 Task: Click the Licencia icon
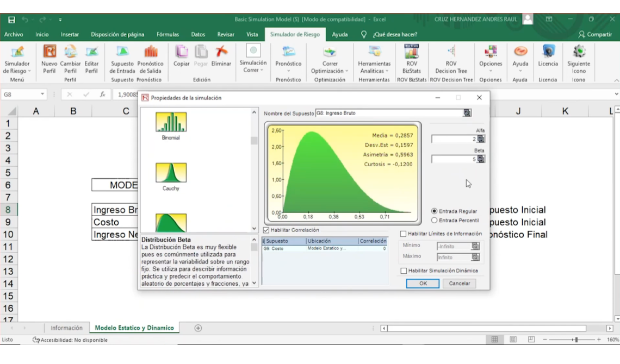pos(548,52)
